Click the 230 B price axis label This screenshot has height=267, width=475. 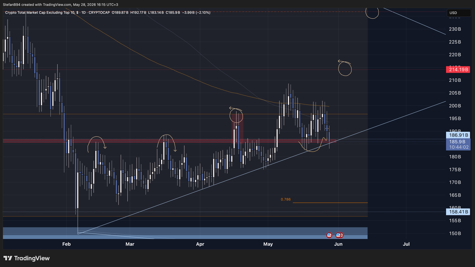[x=454, y=29]
